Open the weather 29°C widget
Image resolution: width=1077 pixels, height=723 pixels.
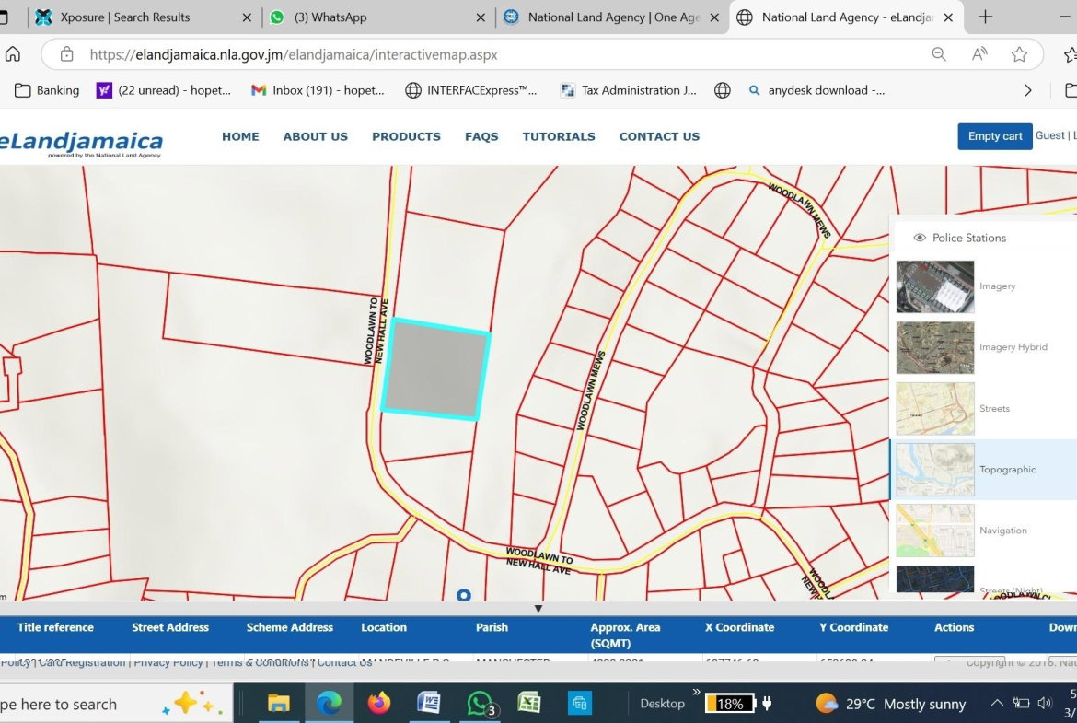point(890,704)
